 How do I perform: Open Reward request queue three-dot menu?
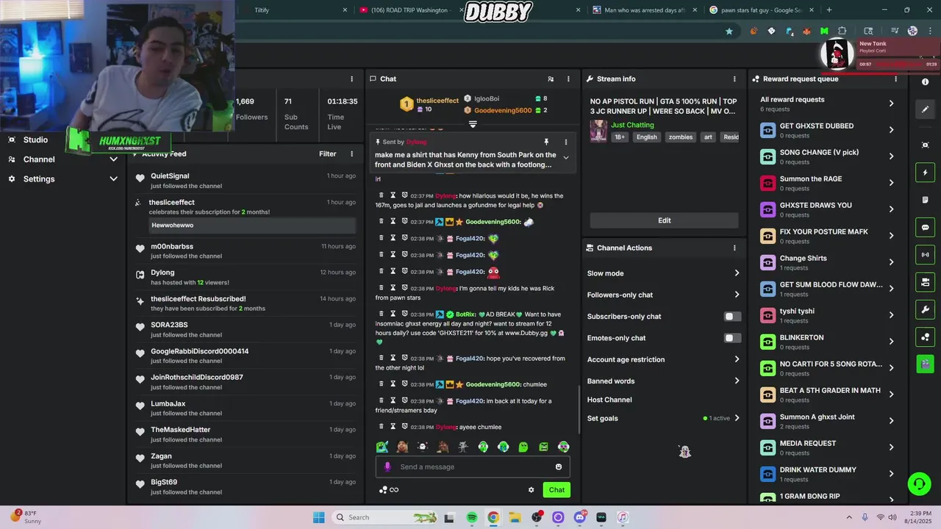click(x=895, y=79)
